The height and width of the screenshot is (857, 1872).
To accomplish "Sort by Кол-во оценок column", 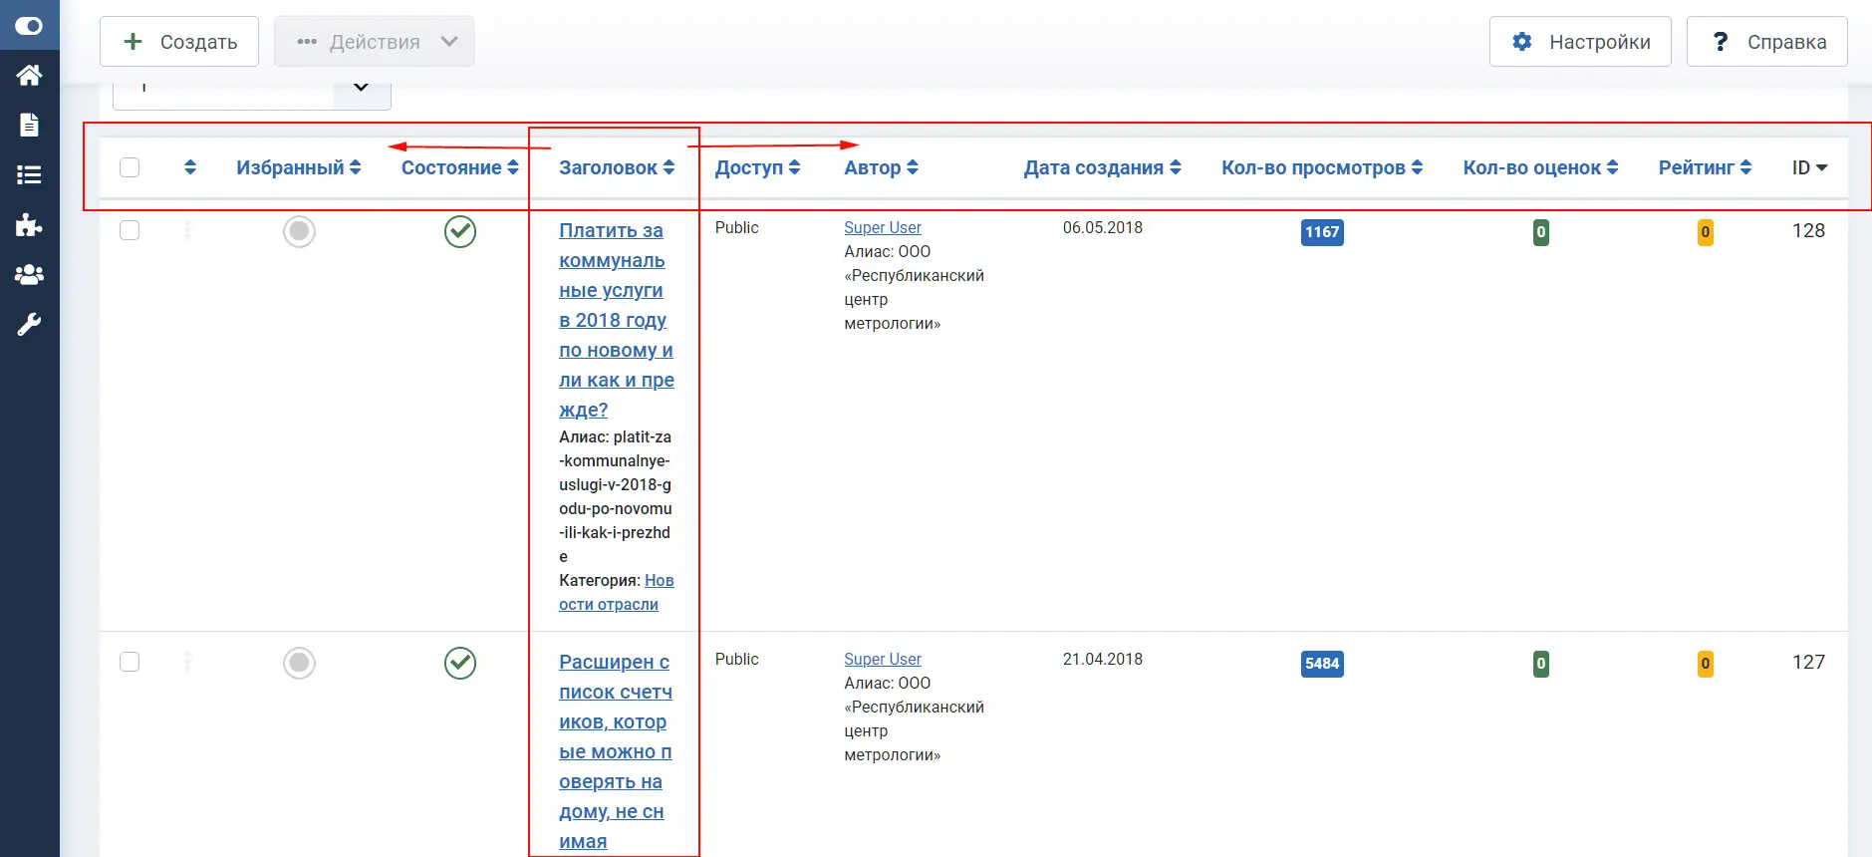I will [x=1540, y=167].
